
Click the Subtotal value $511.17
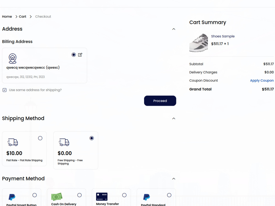[x=268, y=64]
